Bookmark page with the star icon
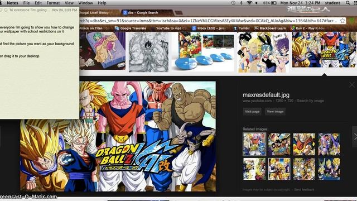The height and width of the screenshot is (201, 357). 342,21
